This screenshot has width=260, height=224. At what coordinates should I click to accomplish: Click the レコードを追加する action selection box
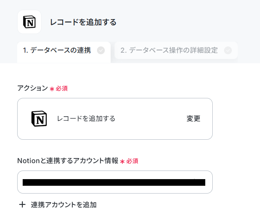[x=115, y=119]
